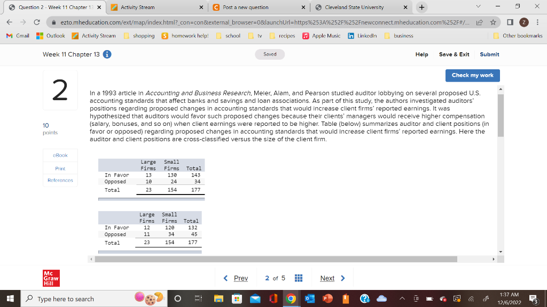This screenshot has width=547, height=307.
Task: Open the Chrome three-dot menu
Action: tap(537, 22)
